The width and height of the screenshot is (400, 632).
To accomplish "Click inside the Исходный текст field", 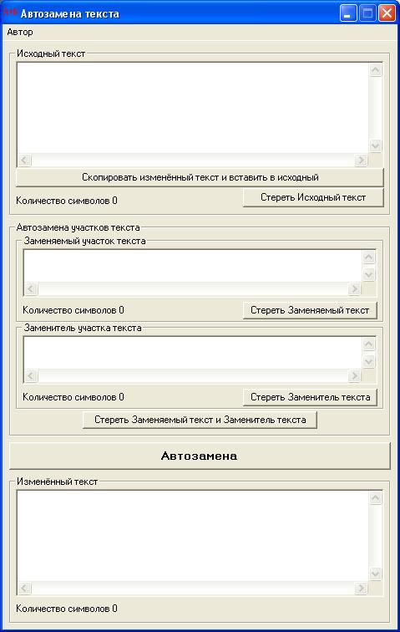I will pyautogui.click(x=193, y=108).
